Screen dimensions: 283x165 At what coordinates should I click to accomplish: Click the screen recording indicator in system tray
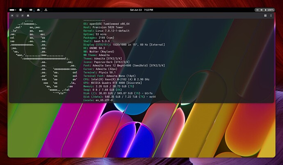[258, 10]
